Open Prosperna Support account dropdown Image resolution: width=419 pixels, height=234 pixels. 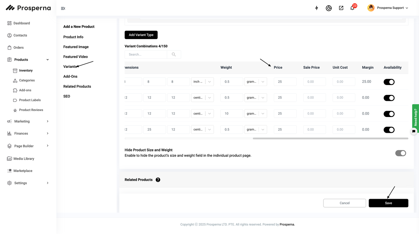[x=388, y=8]
